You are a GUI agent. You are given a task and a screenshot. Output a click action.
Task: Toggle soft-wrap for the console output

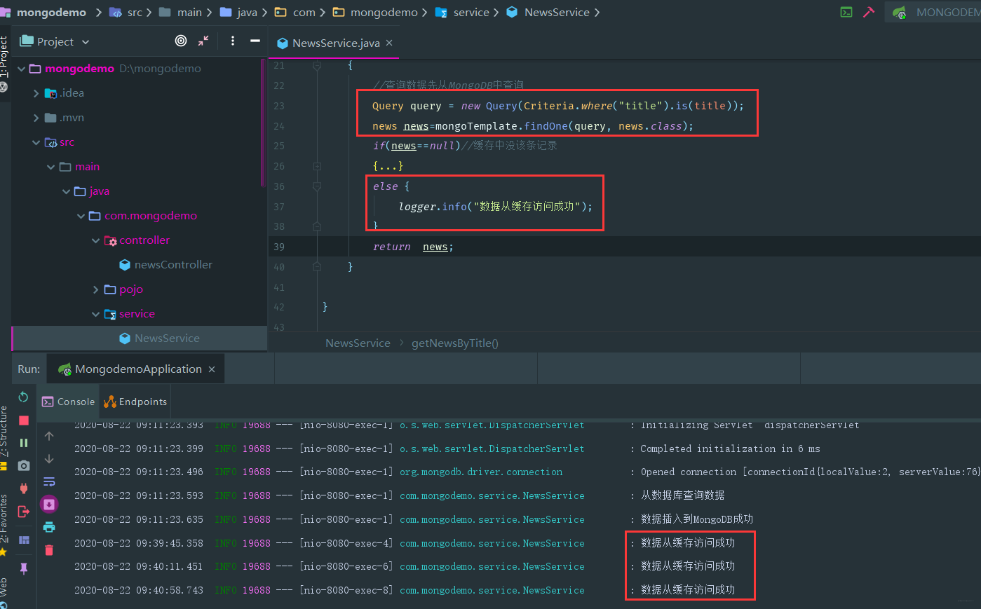(49, 481)
